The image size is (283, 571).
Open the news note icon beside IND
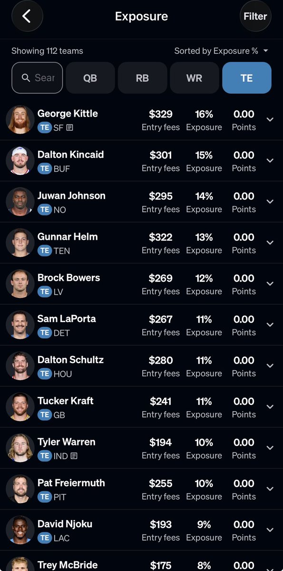click(74, 456)
